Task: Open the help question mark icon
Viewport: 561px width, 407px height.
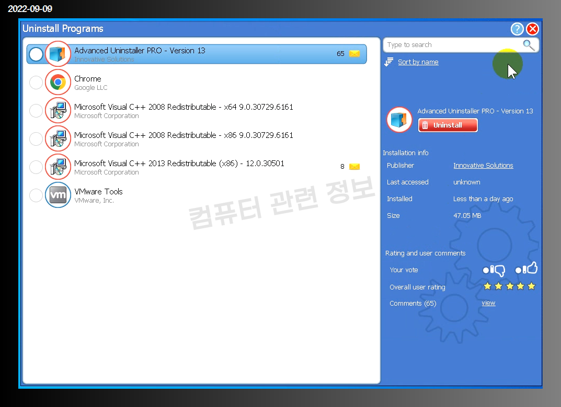Action: (x=517, y=29)
